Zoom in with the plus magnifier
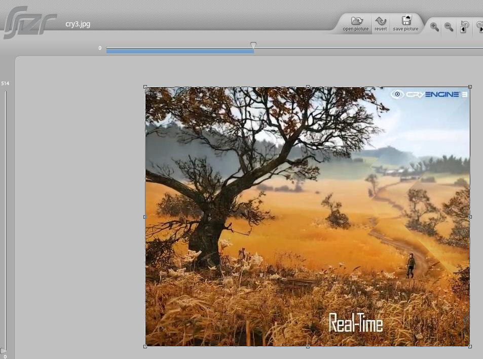 click(x=434, y=27)
